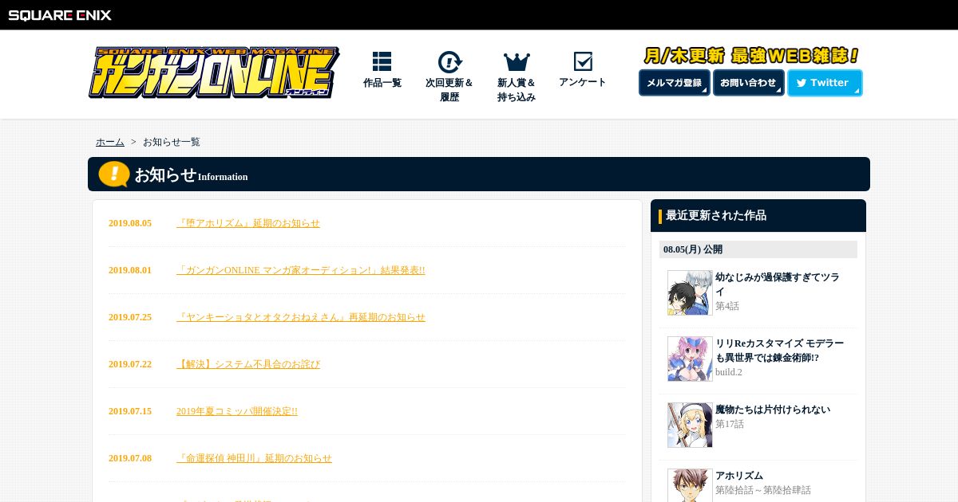Open ヤンキーショタとオタクおねえさん再延期 link
This screenshot has height=502, width=958.
point(301,317)
